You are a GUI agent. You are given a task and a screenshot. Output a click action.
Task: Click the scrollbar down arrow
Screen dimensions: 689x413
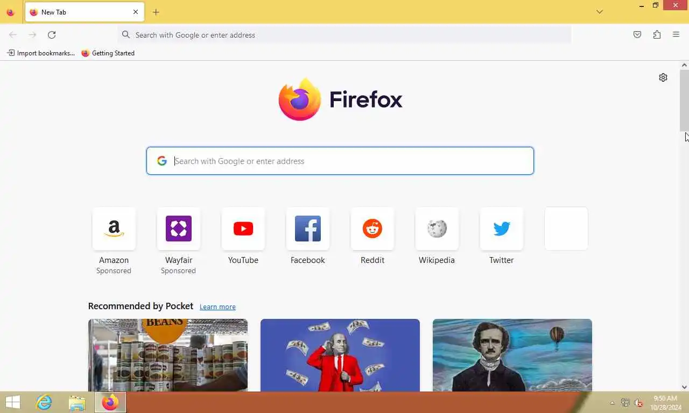tap(685, 387)
